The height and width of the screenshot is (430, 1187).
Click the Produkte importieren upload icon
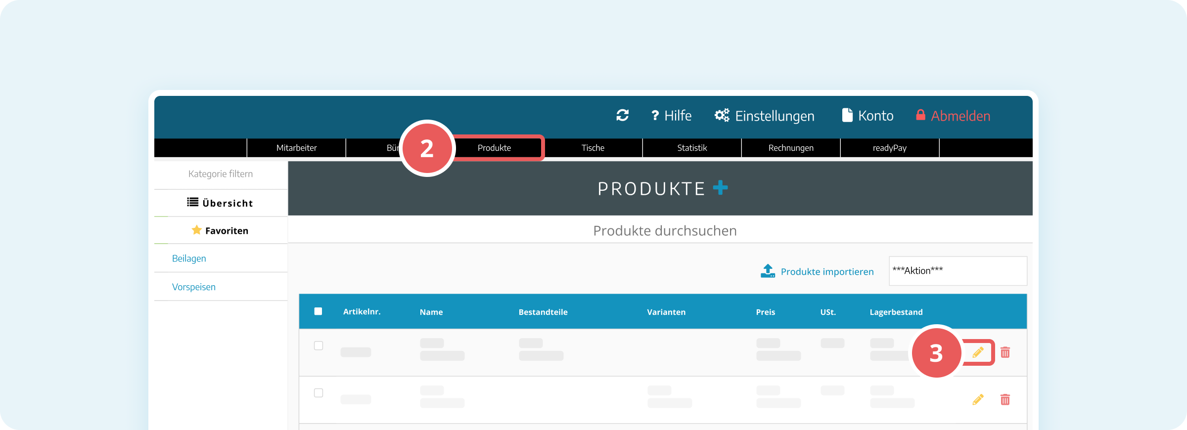tap(768, 271)
